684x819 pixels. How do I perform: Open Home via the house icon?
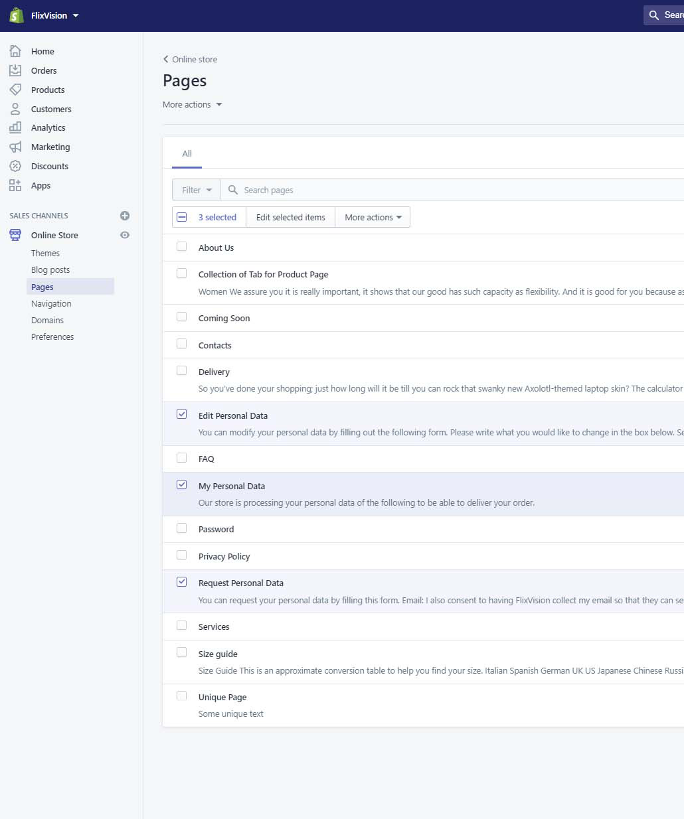click(15, 51)
